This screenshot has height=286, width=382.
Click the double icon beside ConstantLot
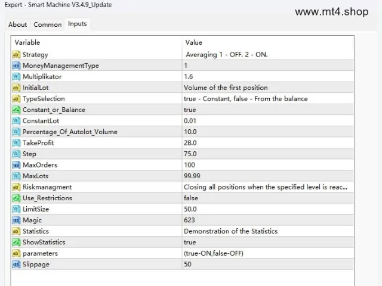click(16, 120)
